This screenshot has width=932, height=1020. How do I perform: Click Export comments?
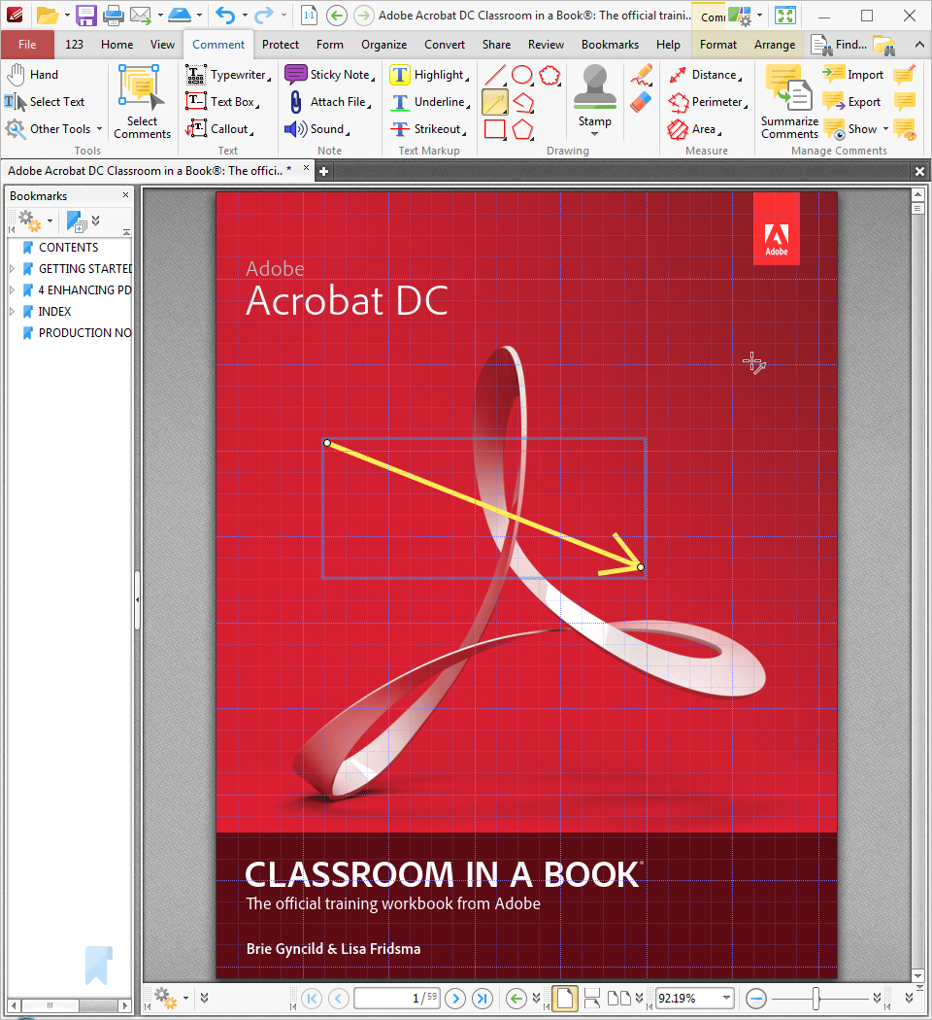point(852,102)
